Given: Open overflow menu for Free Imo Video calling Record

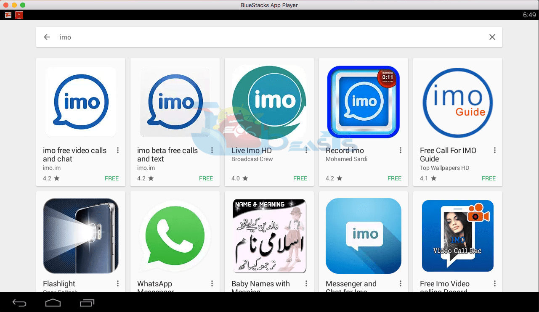Looking at the screenshot, I should (495, 284).
